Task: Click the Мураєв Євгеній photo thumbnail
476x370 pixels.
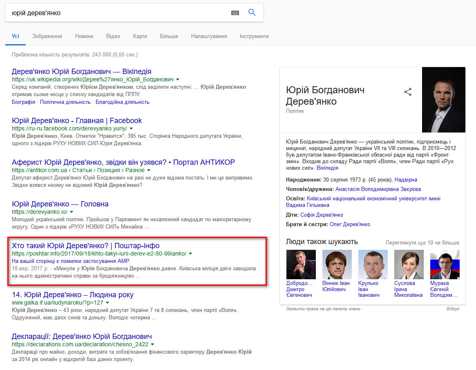Action: [445, 265]
